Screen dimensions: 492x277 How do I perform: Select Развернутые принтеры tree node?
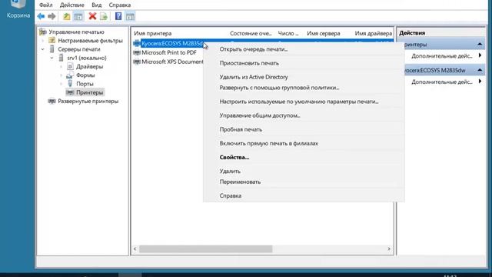(88, 101)
